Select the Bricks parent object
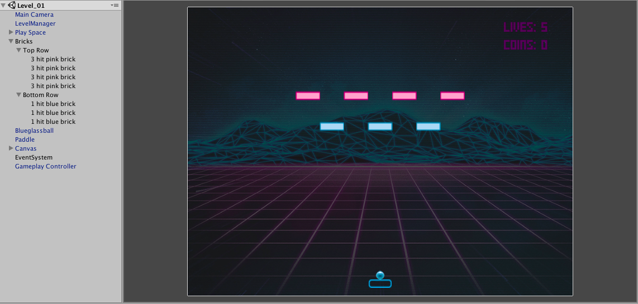Viewport: 638px width, 304px height. pyautogui.click(x=23, y=41)
